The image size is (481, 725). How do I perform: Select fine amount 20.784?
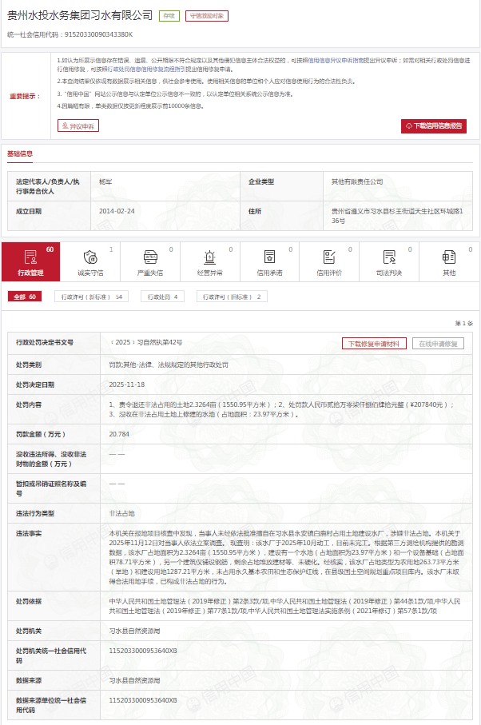point(119,434)
